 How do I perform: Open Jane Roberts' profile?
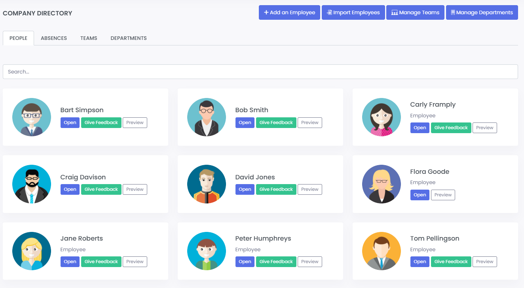click(70, 262)
